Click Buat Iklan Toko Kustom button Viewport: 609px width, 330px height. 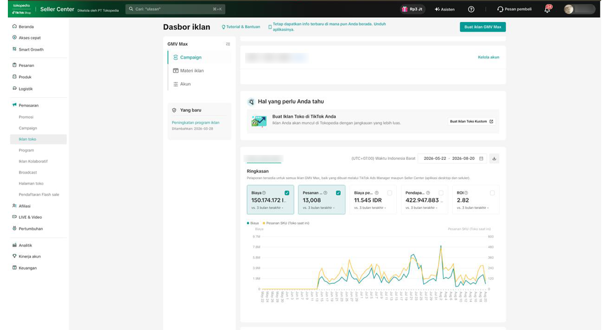472,121
